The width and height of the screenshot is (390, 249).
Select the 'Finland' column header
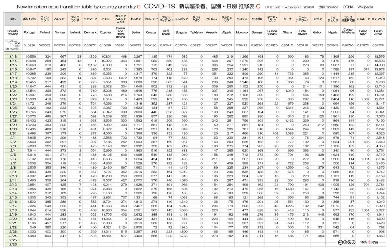point(45,33)
